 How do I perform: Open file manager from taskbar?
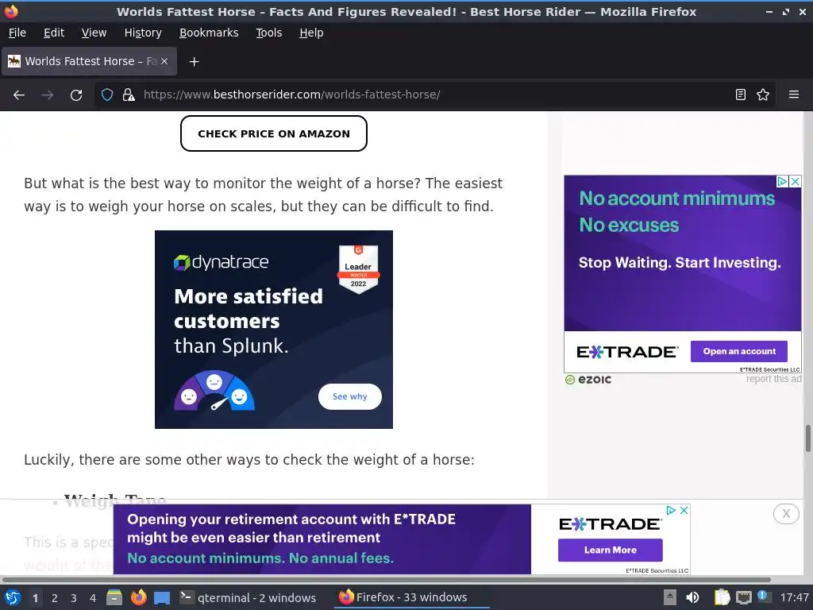(x=114, y=597)
